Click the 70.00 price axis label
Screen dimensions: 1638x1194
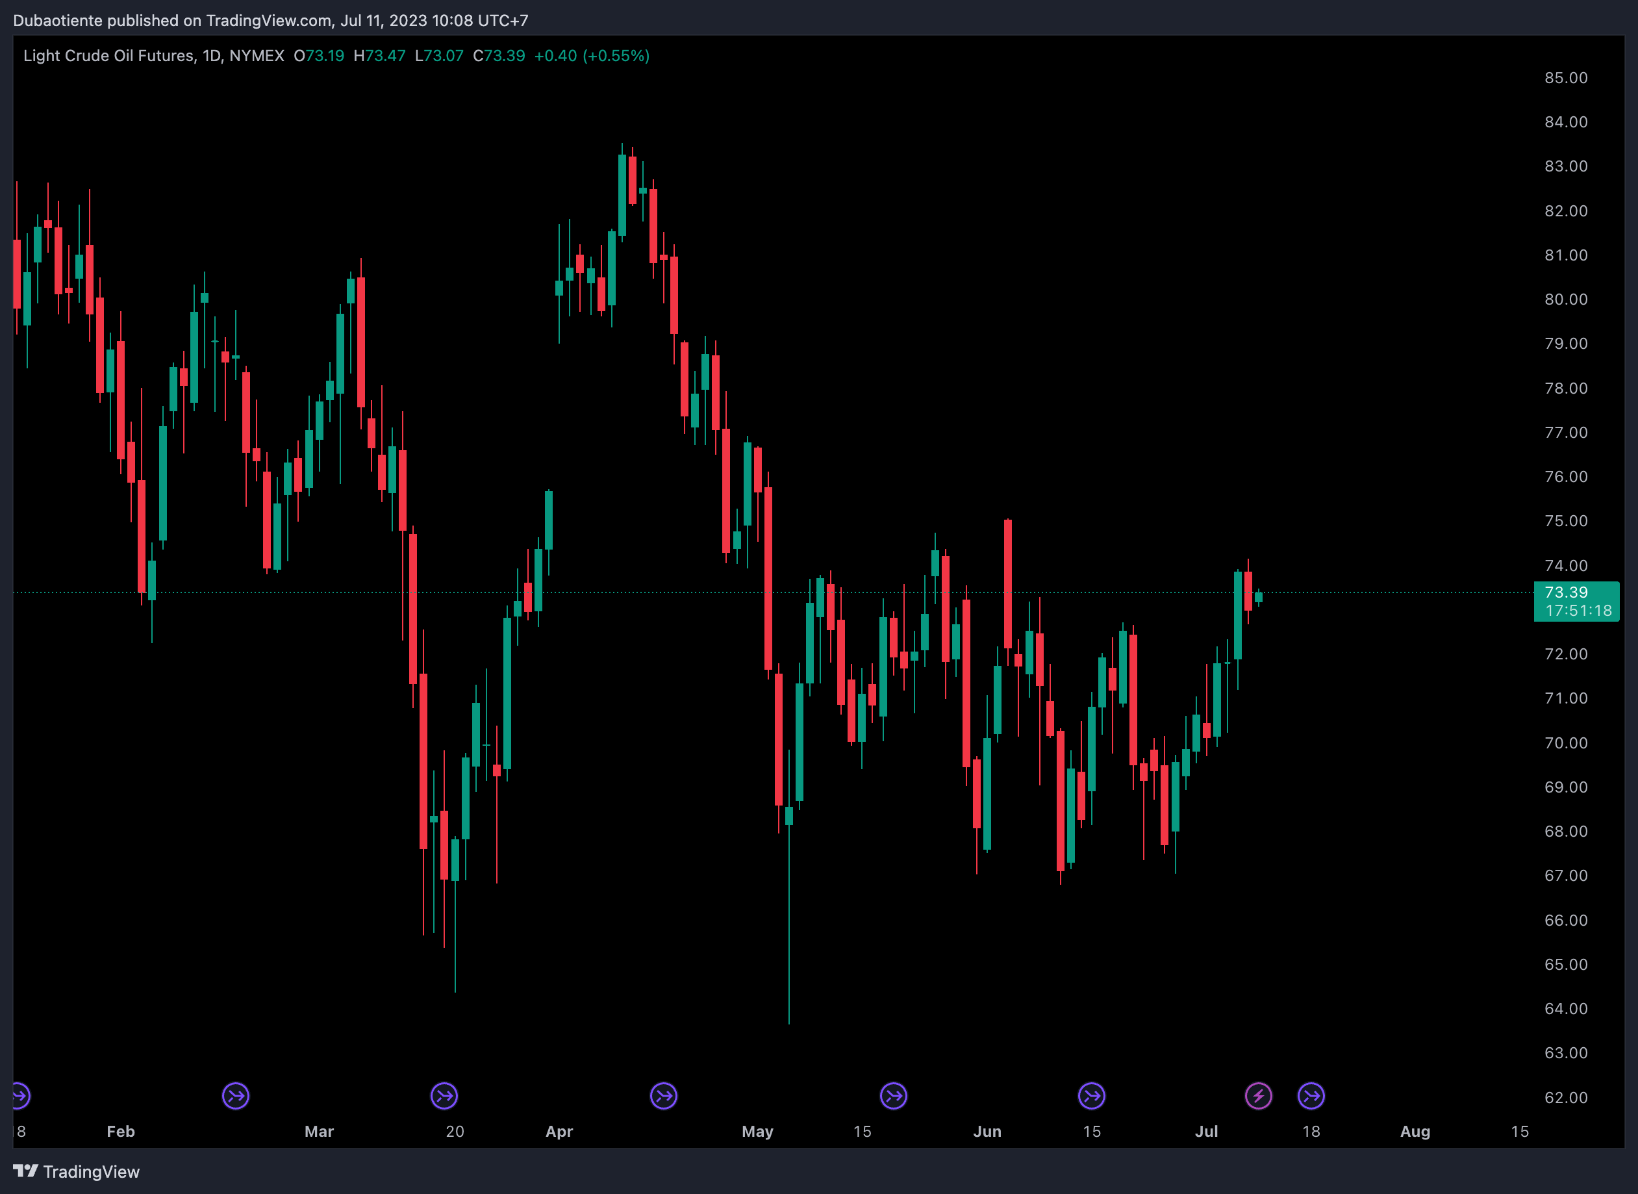pos(1566,743)
